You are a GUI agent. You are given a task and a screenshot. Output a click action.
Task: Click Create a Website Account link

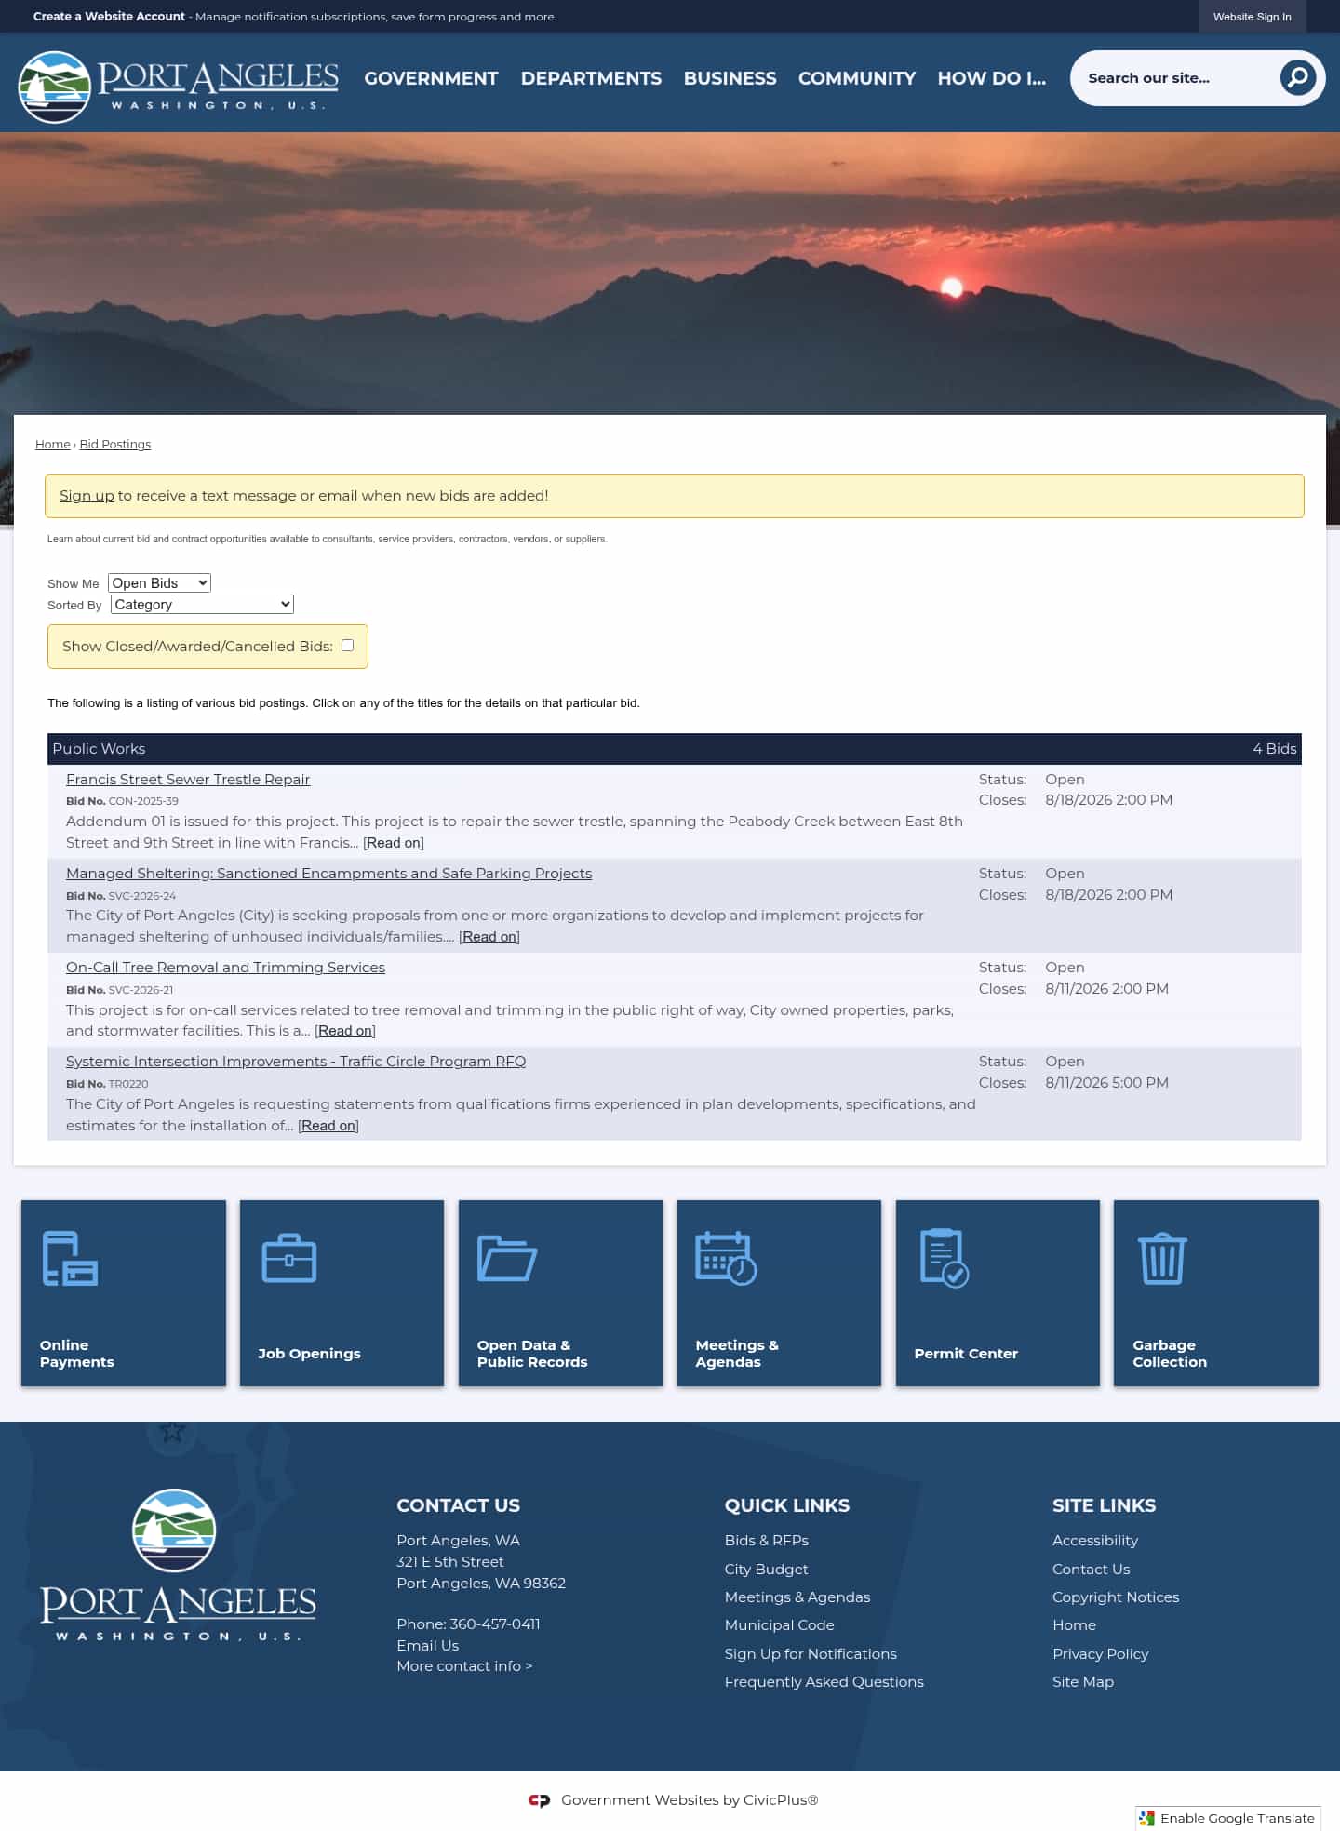tap(109, 17)
